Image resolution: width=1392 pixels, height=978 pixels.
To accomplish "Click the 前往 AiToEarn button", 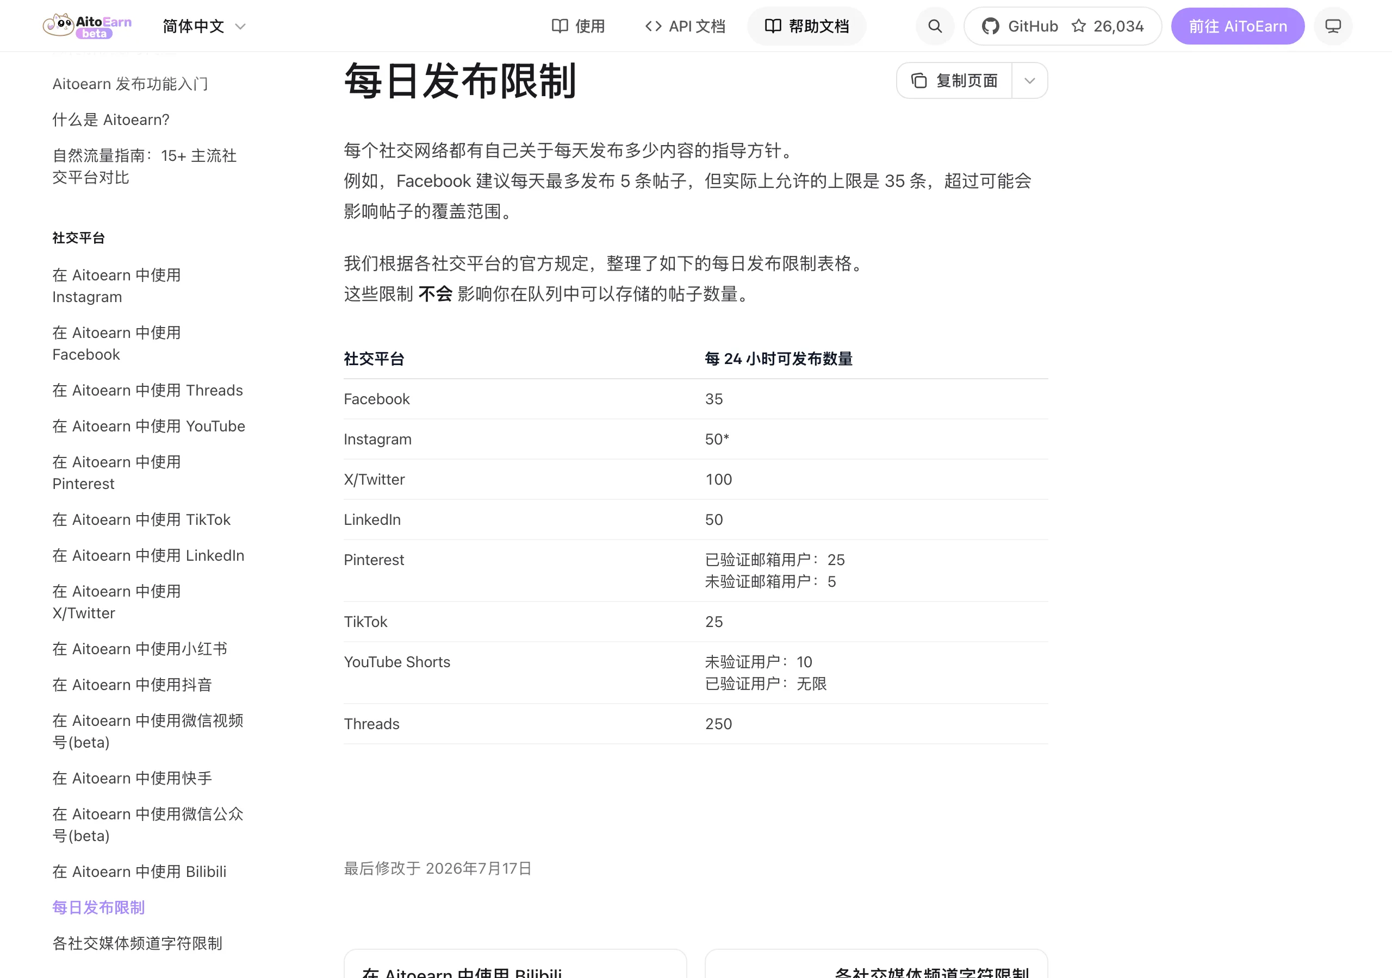I will [1238, 26].
